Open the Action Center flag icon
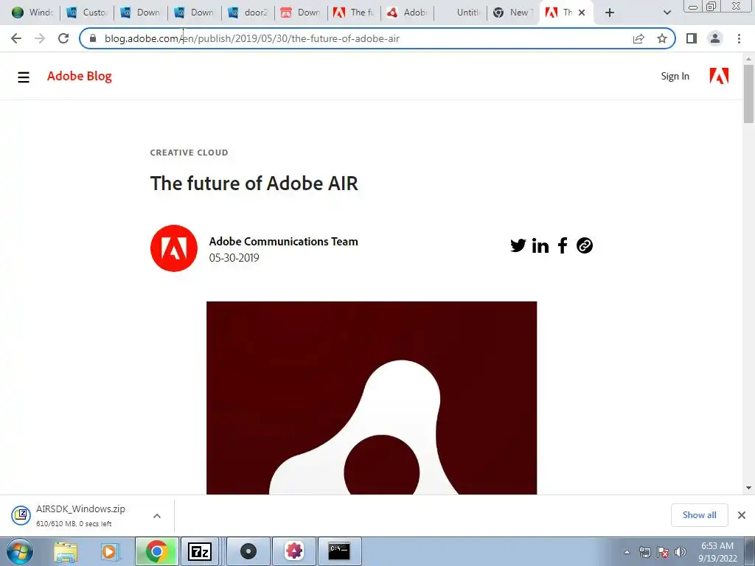 [663, 552]
